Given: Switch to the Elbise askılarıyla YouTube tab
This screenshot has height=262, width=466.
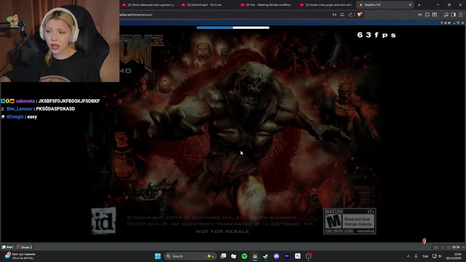Looking at the screenshot, I should click(x=149, y=5).
